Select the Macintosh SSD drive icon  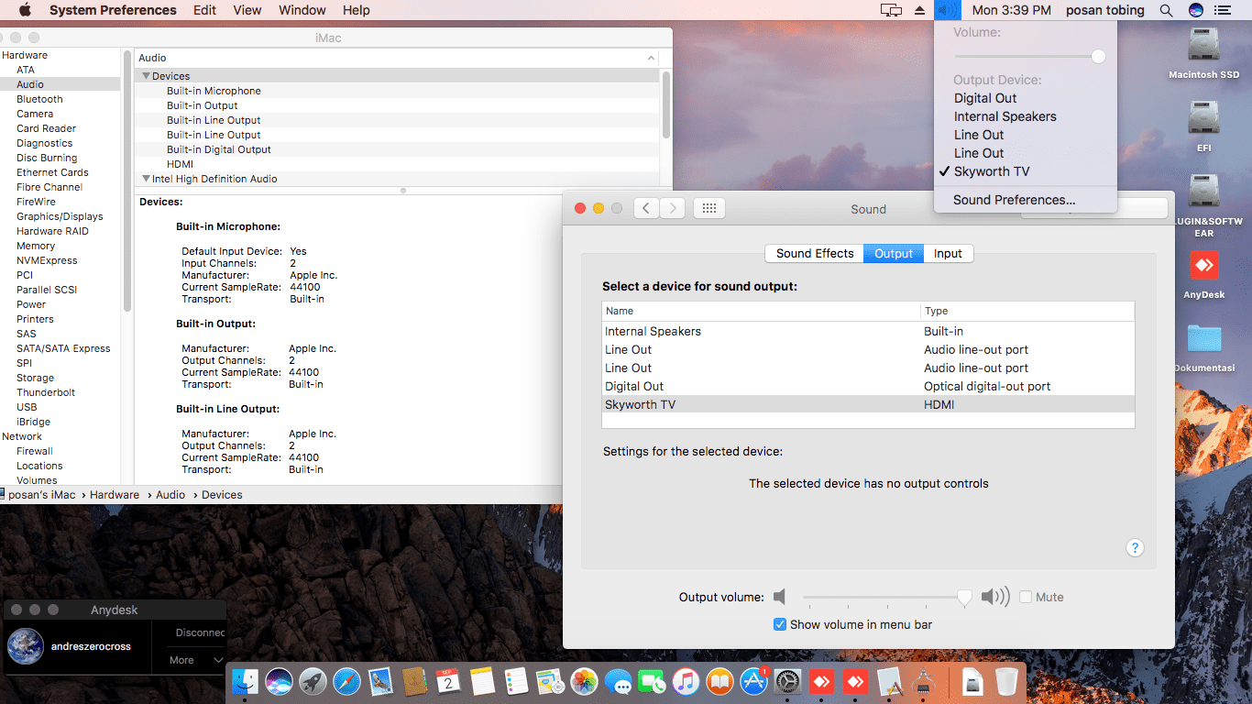coord(1203,46)
